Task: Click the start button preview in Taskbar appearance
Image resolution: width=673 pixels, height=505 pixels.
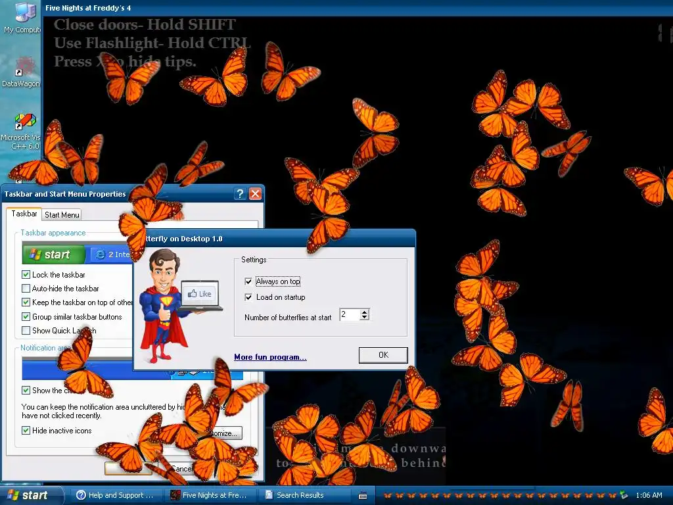Action: (54, 254)
